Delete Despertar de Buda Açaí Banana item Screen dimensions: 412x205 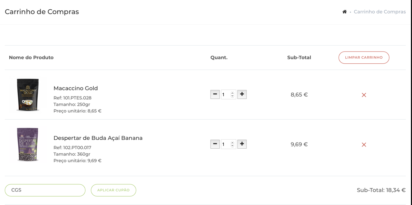pos(364,145)
